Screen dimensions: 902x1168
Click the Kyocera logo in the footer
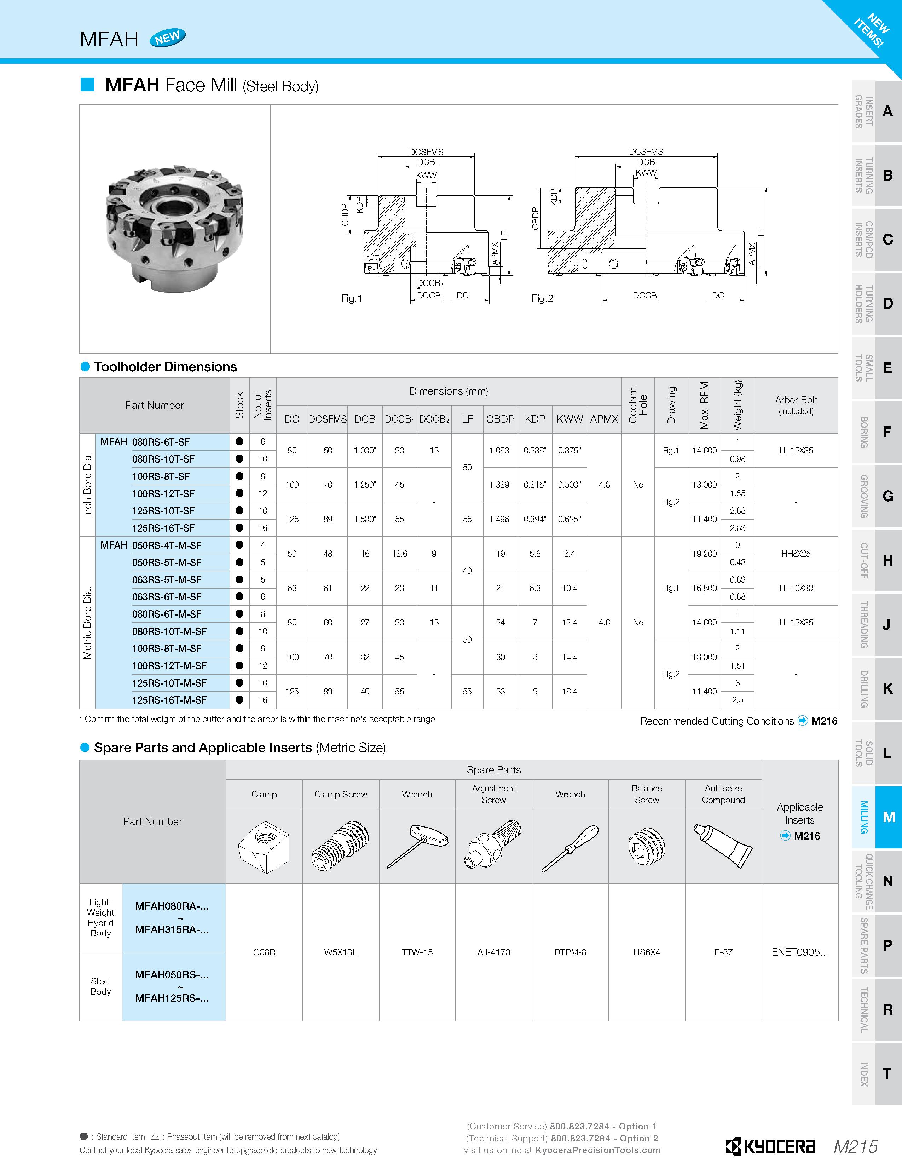pyautogui.click(x=770, y=1147)
